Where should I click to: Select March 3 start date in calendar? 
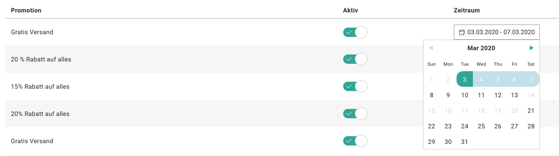click(x=464, y=79)
